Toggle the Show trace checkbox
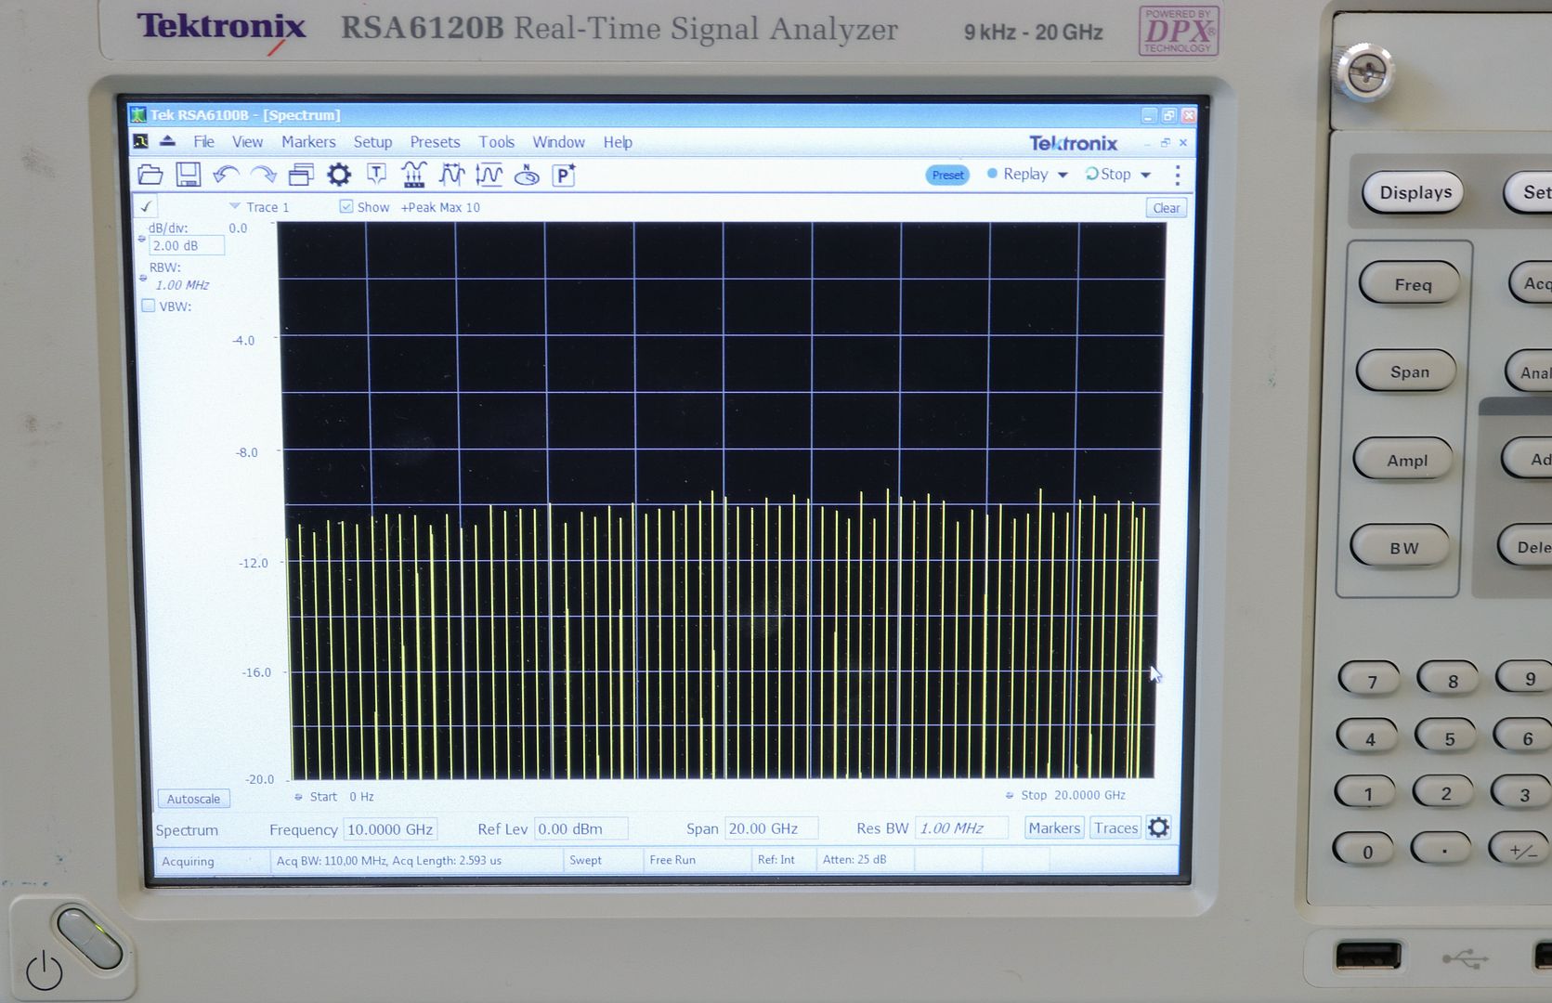The width and height of the screenshot is (1552, 1003). (346, 206)
